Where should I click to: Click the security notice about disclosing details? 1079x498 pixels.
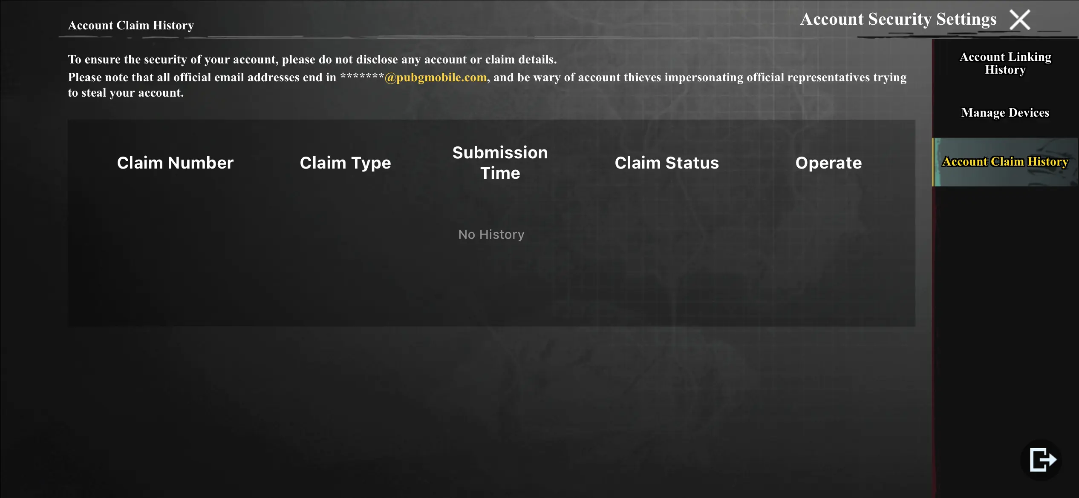[312, 59]
